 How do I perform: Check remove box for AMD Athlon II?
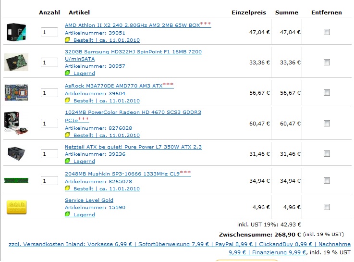(327, 32)
